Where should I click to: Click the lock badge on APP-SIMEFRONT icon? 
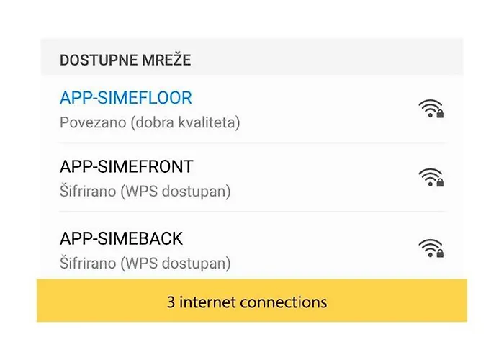tap(440, 183)
